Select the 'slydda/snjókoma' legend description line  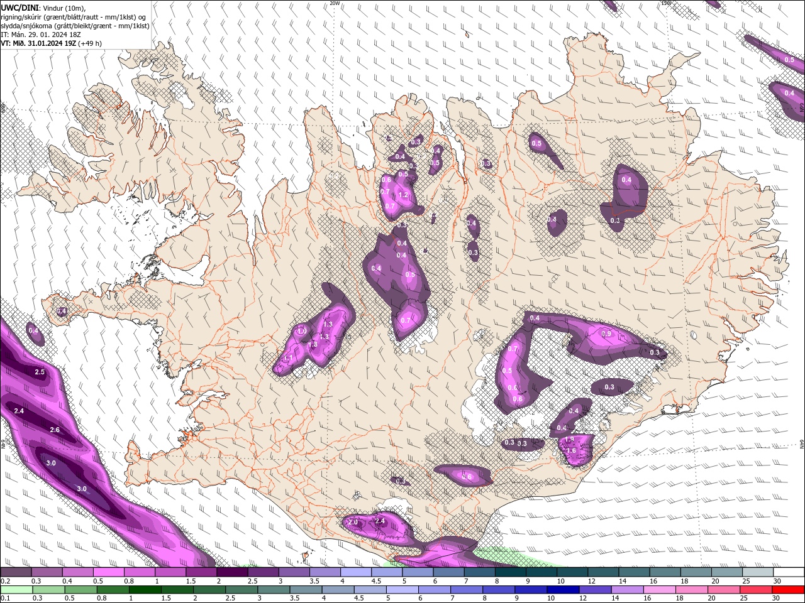75,26
